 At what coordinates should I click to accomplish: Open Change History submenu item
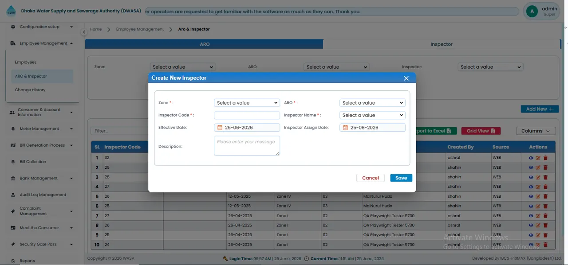pyautogui.click(x=30, y=90)
